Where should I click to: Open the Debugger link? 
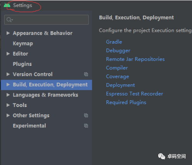(x=118, y=51)
